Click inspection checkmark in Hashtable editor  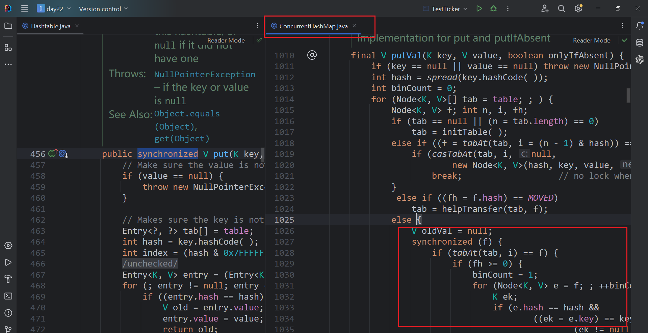(259, 40)
